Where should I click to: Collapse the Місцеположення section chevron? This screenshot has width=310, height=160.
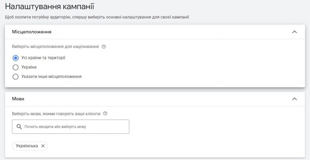294,32
